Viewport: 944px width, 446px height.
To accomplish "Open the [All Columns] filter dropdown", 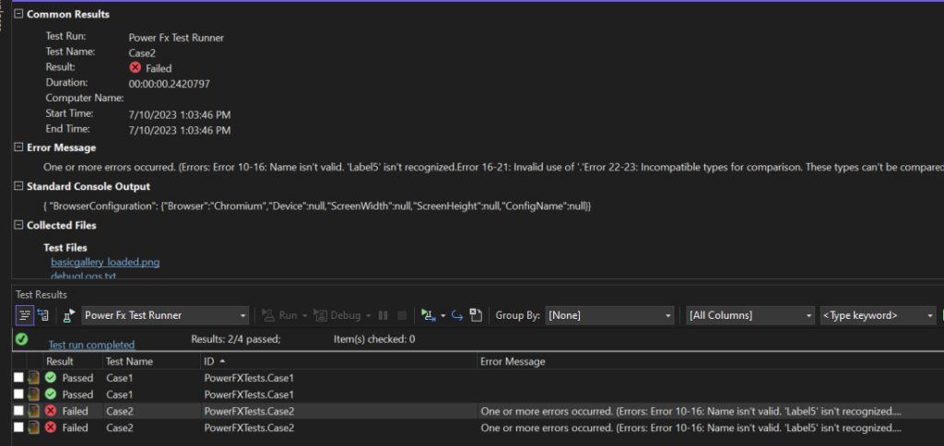I will click(x=750, y=315).
